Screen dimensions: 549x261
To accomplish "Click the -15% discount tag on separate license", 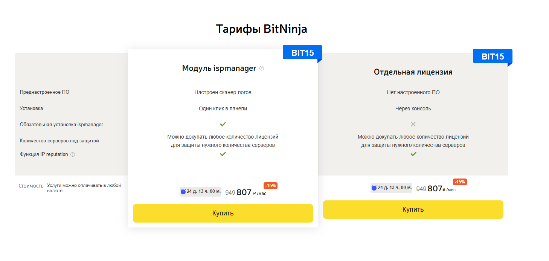I will pos(460,182).
